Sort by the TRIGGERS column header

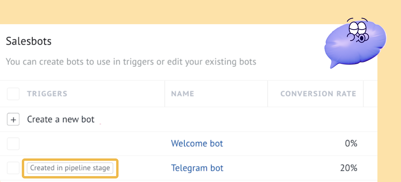click(47, 94)
